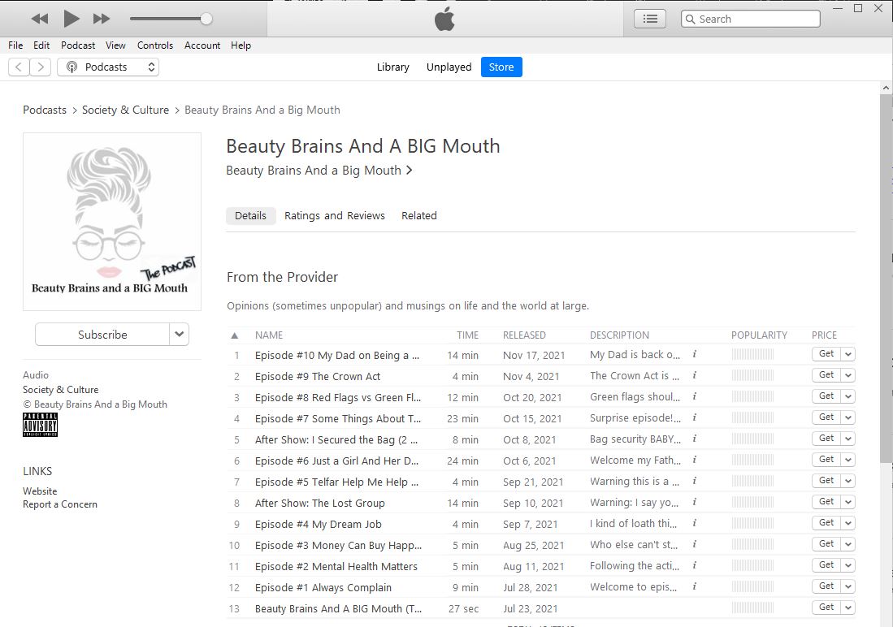This screenshot has width=893, height=627.
Task: Show info icon for Episode #10
Action: coord(694,355)
